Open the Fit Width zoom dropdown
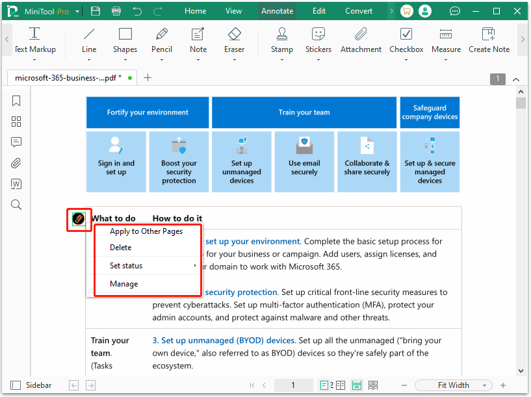The height and width of the screenshot is (397, 531). [454, 385]
